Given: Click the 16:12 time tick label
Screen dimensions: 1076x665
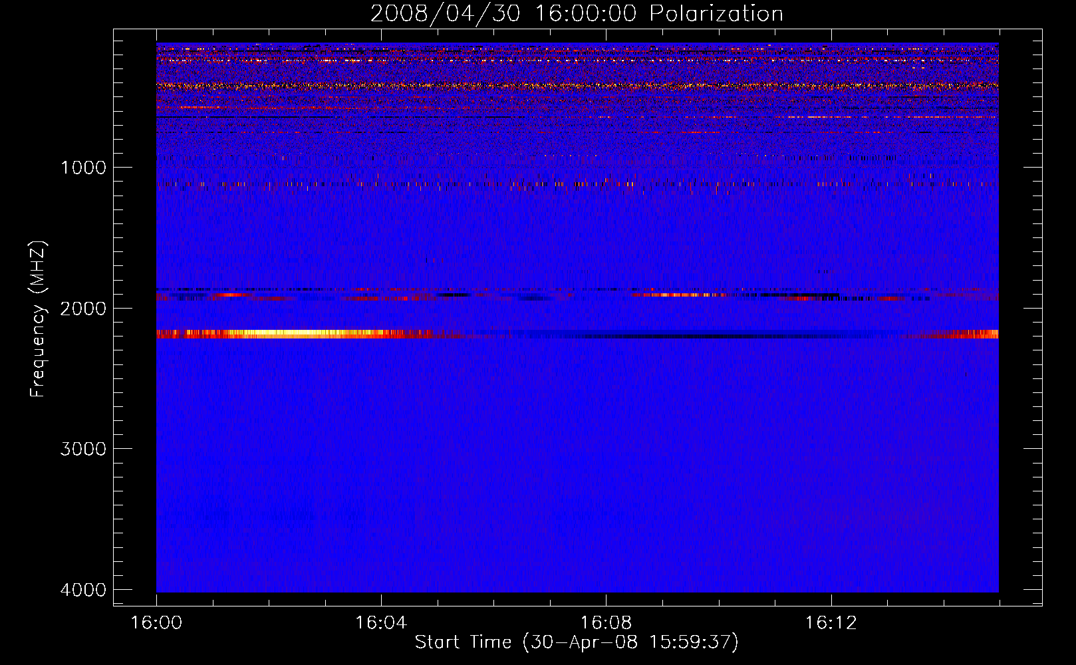Looking at the screenshot, I should (831, 623).
